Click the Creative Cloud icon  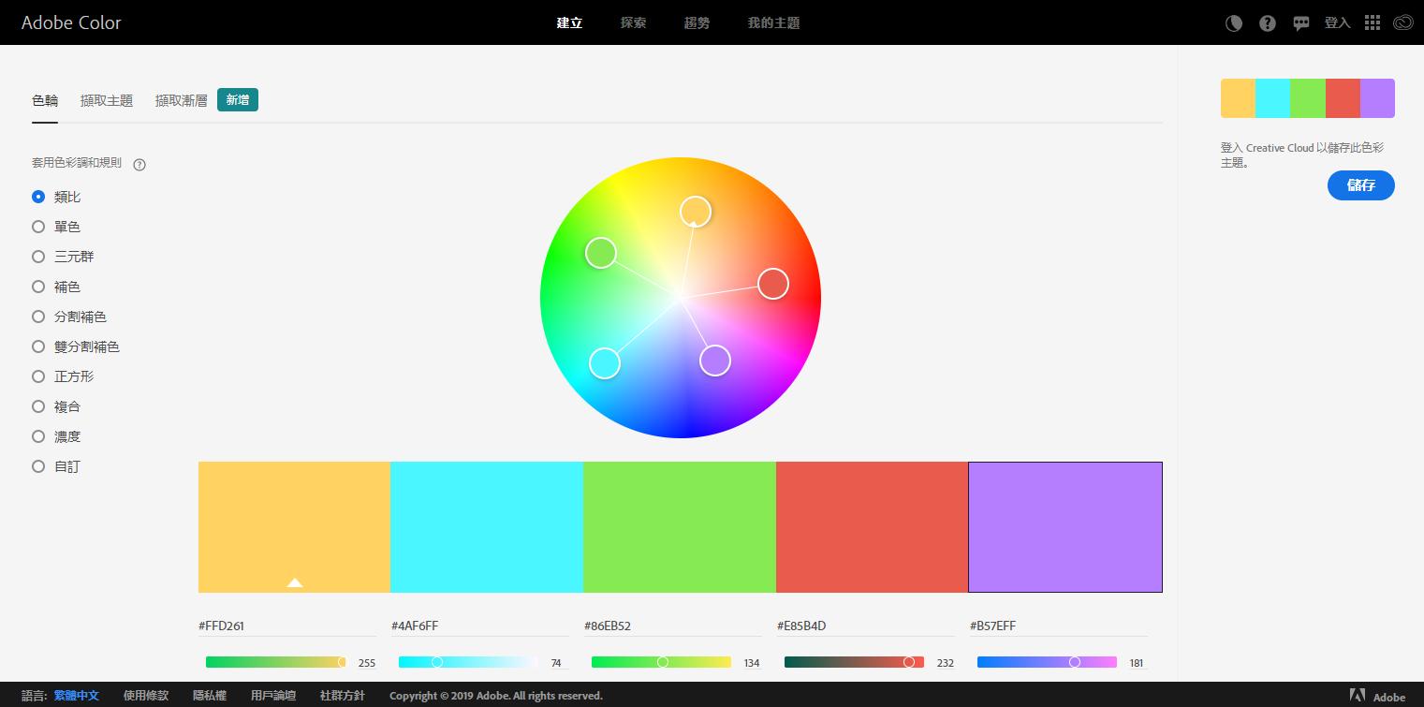tap(1402, 23)
